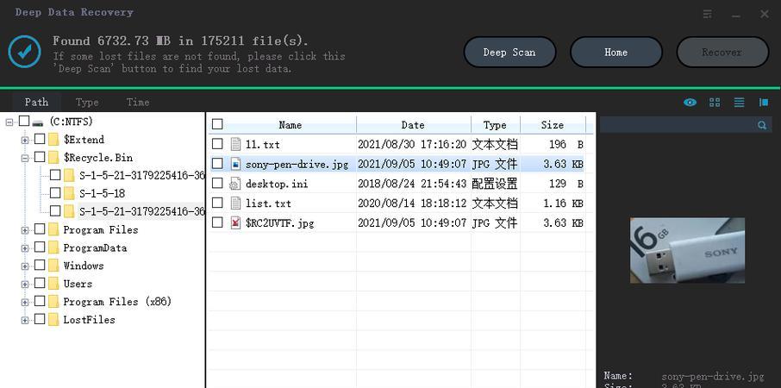Screen dimensions: 781x388
Task: Select file name $RC2UVTF.jpg
Action: 280,223
